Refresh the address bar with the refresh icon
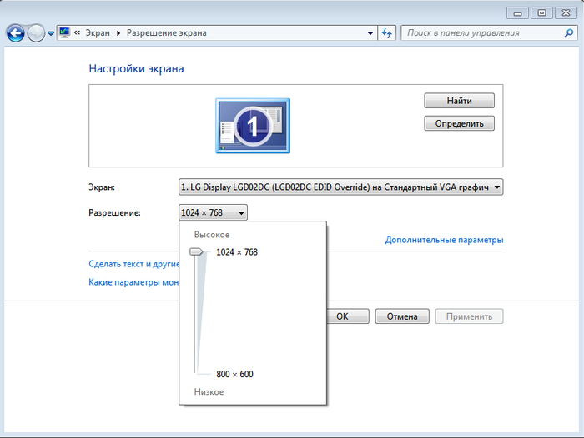The width and height of the screenshot is (584, 438). [x=387, y=33]
